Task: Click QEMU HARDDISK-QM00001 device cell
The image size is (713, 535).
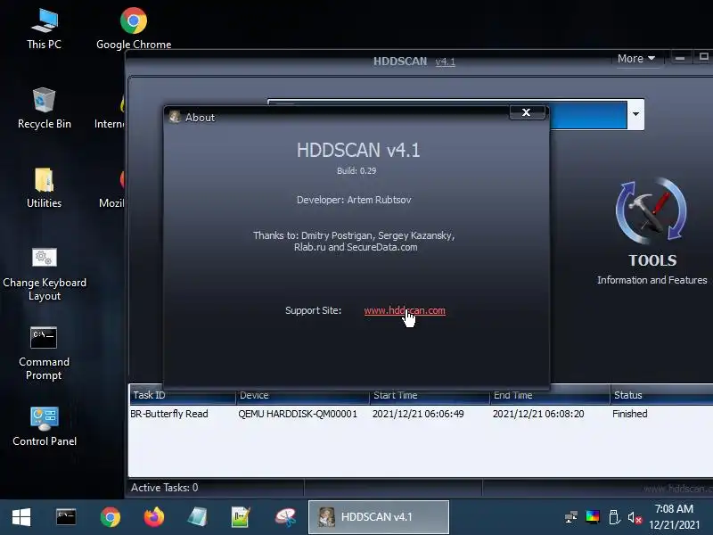Action: coord(298,414)
